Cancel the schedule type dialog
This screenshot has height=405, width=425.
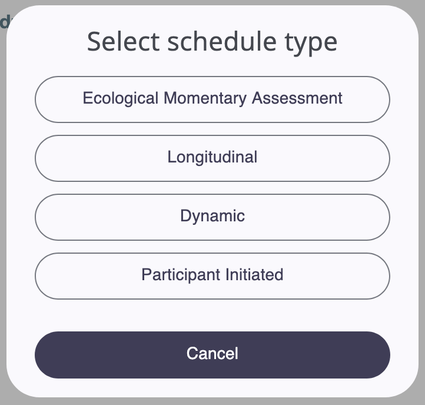213,354
